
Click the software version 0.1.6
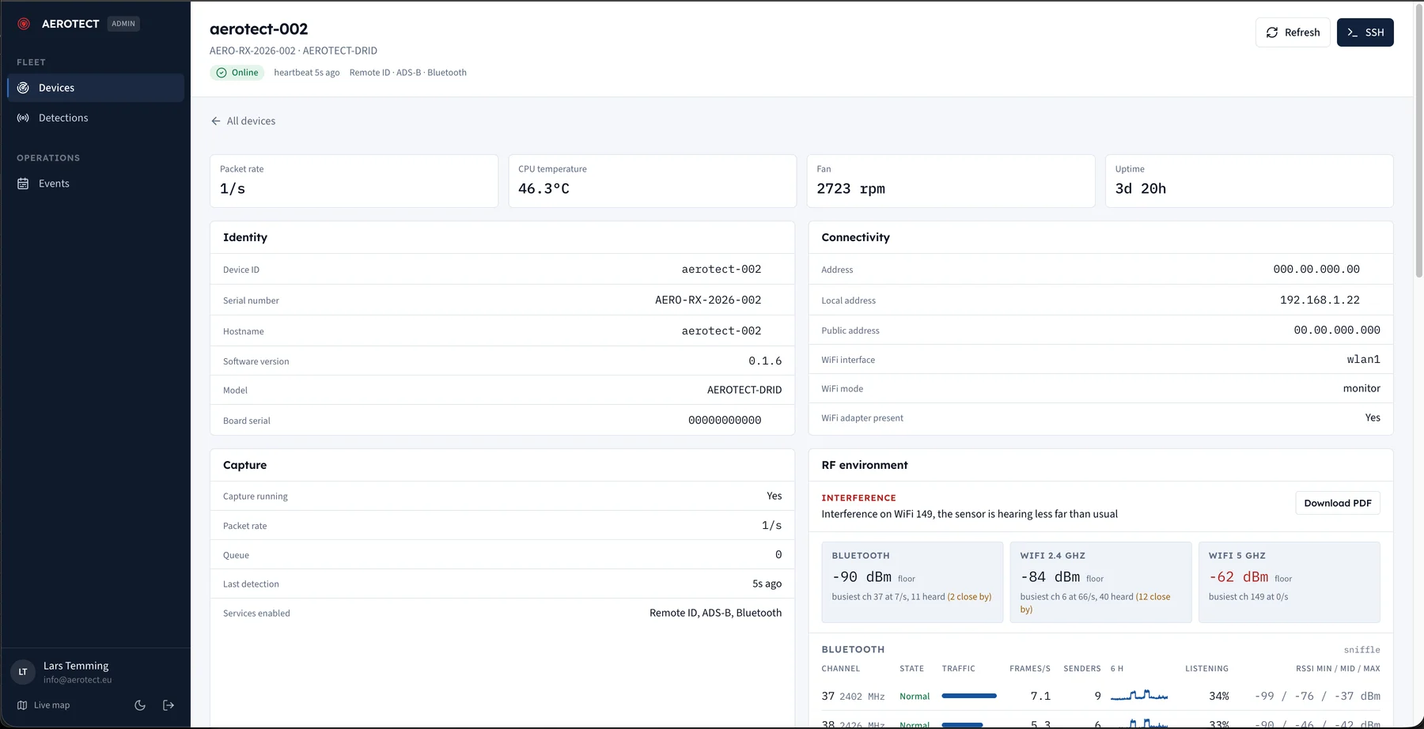click(x=765, y=361)
